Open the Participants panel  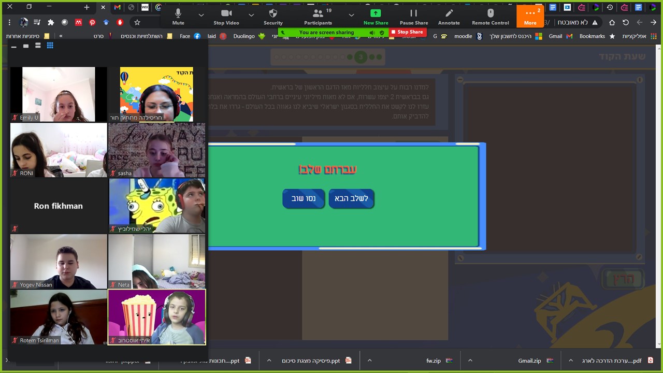click(318, 16)
